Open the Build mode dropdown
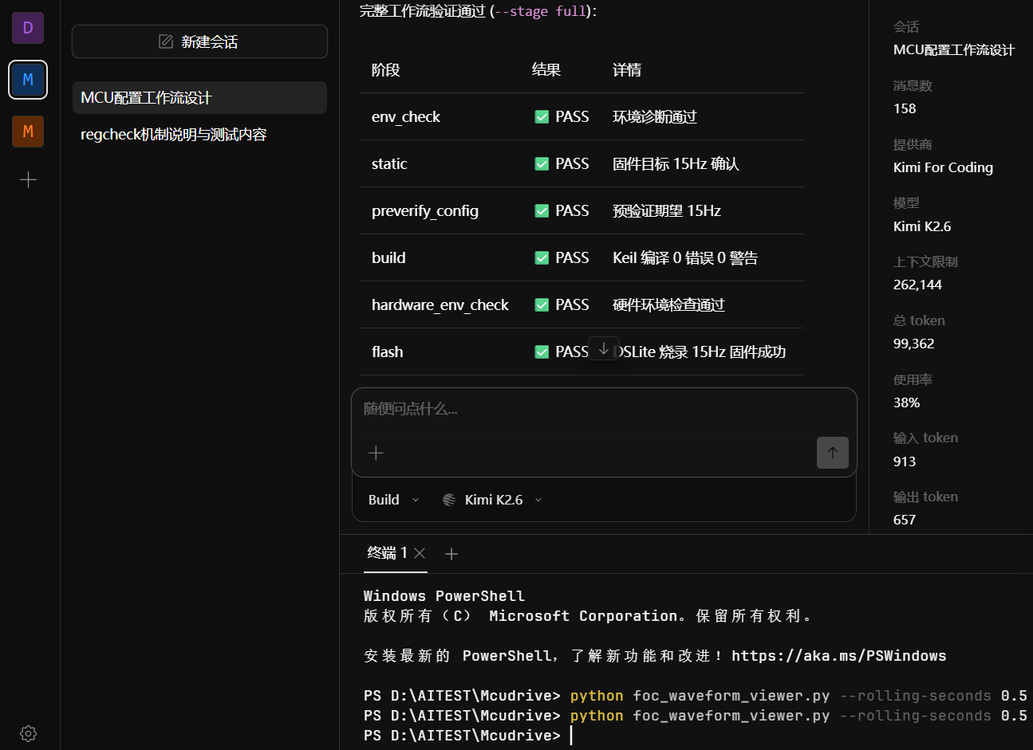1033x750 pixels. tap(393, 500)
